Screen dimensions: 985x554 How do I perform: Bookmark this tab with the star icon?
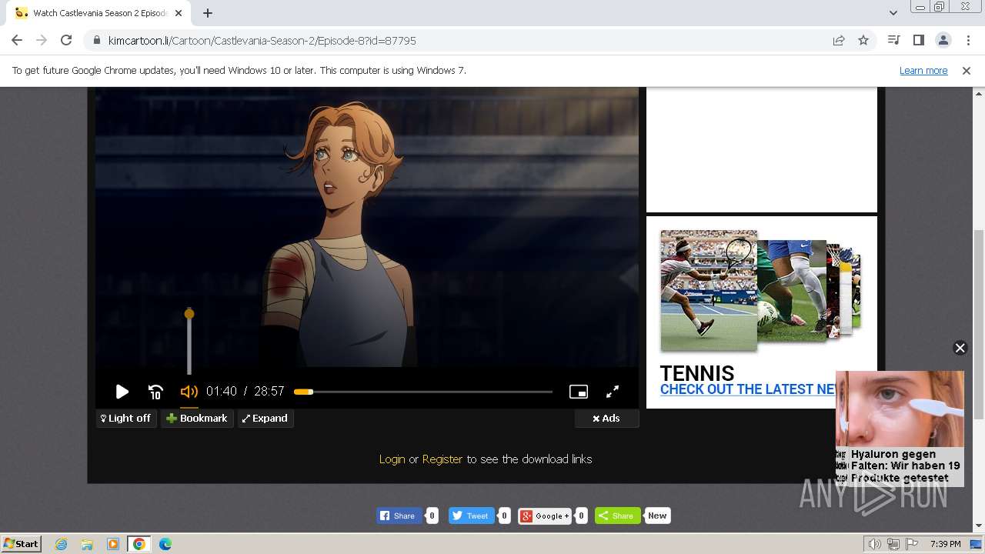tap(863, 41)
